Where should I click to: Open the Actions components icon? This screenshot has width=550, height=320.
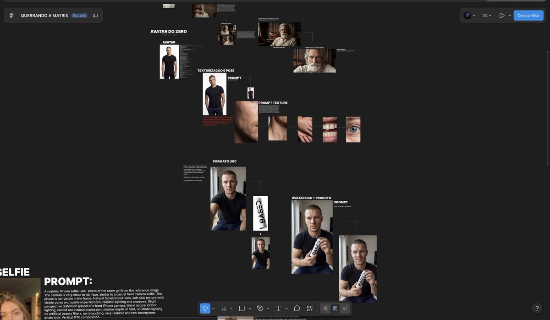click(310, 309)
